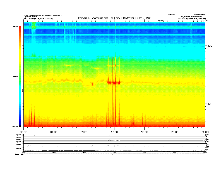Screen dimensions: 221x170
Task: Click the '24:00' time axis label
Action: (205, 132)
